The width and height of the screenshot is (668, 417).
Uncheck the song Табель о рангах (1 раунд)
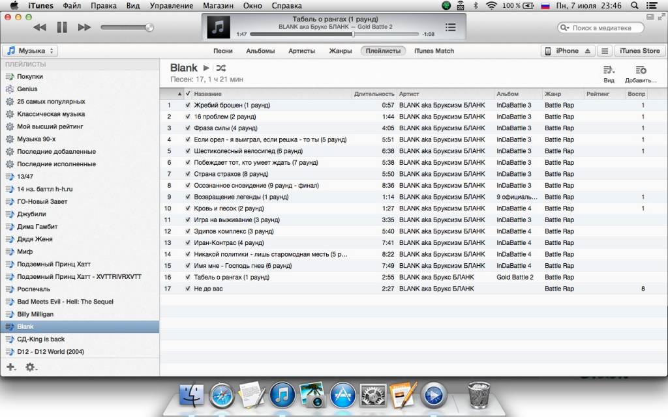pyautogui.click(x=188, y=278)
